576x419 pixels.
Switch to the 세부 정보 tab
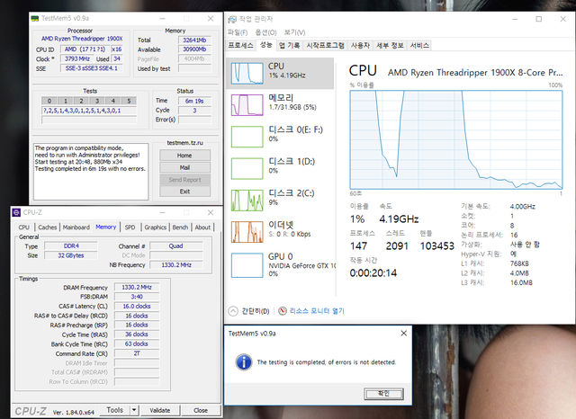pos(390,46)
